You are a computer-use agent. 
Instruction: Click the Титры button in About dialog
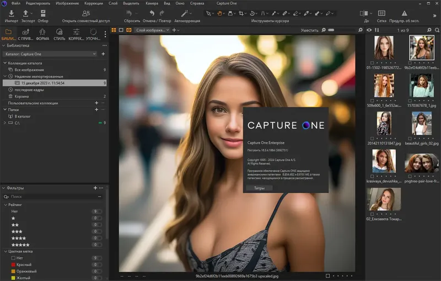pyautogui.click(x=259, y=188)
